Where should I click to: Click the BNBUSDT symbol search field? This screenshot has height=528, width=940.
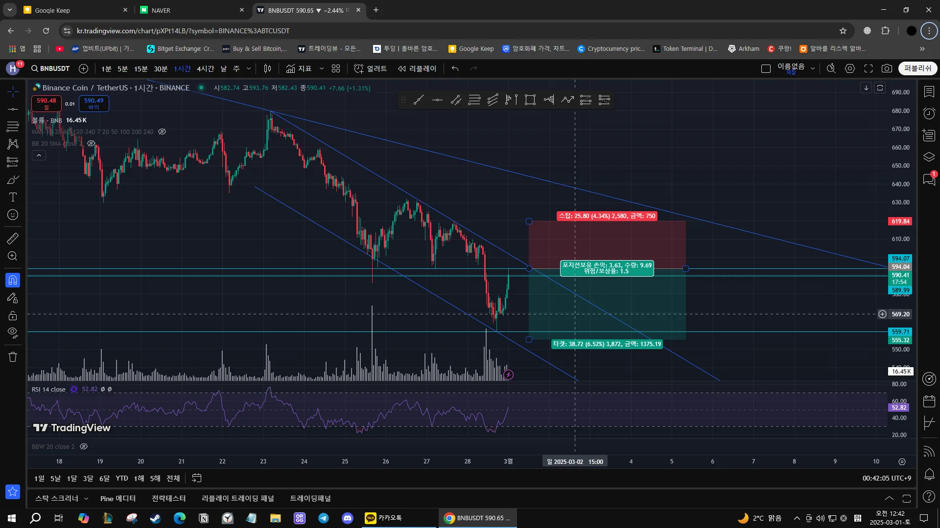point(50,68)
